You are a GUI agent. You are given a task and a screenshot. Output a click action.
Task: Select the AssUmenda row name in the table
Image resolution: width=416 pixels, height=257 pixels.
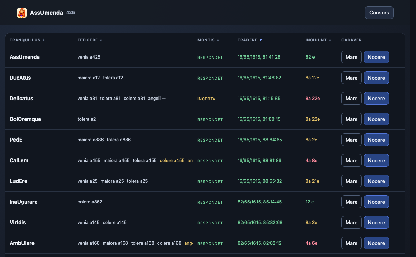pyautogui.click(x=25, y=57)
